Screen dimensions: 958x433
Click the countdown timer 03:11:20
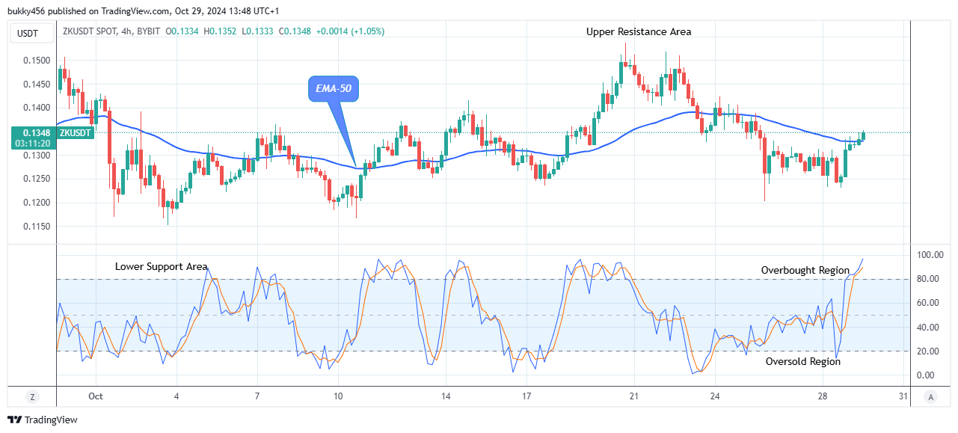[32, 143]
